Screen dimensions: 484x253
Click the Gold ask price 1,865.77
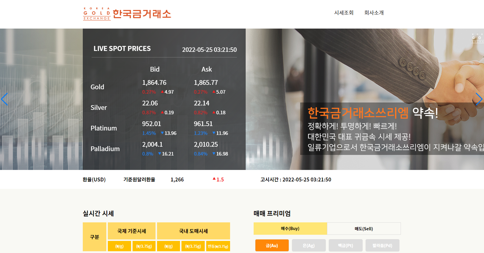click(206, 83)
